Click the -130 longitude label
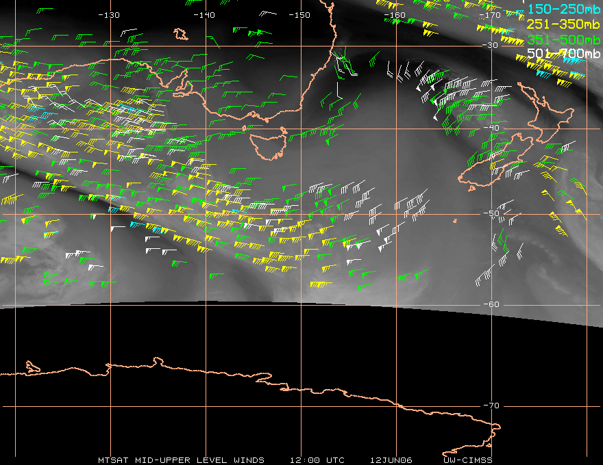Viewport: 603px width, 465px height. tap(109, 15)
